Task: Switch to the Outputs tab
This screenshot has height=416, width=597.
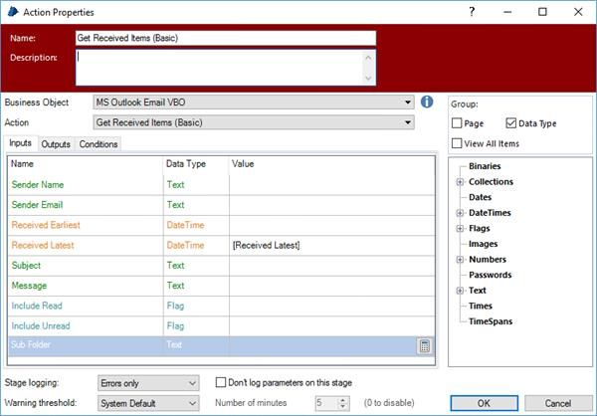Action: [x=56, y=144]
